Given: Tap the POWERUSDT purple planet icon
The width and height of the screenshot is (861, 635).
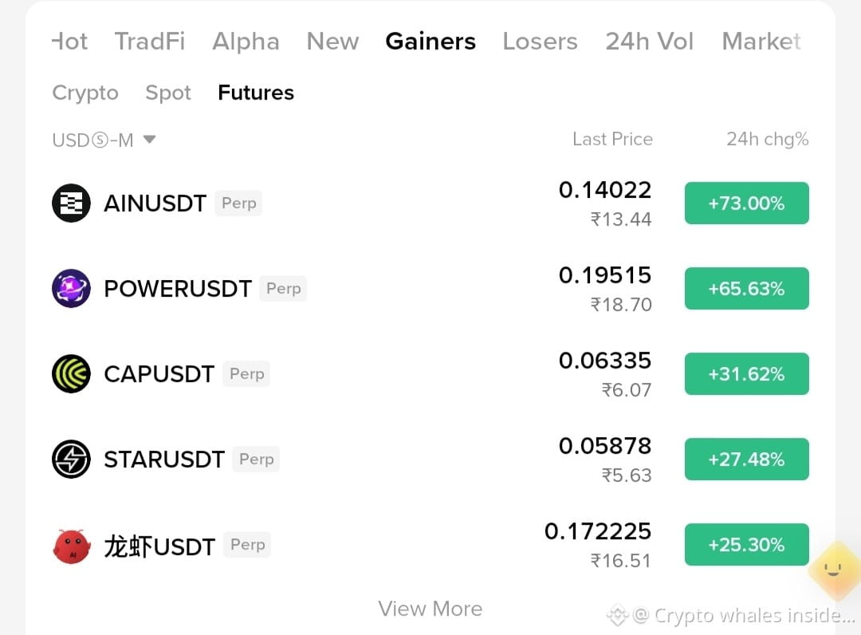Looking at the screenshot, I should pyautogui.click(x=71, y=289).
